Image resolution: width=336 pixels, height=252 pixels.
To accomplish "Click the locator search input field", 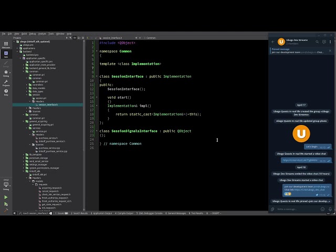I will click(36, 213).
